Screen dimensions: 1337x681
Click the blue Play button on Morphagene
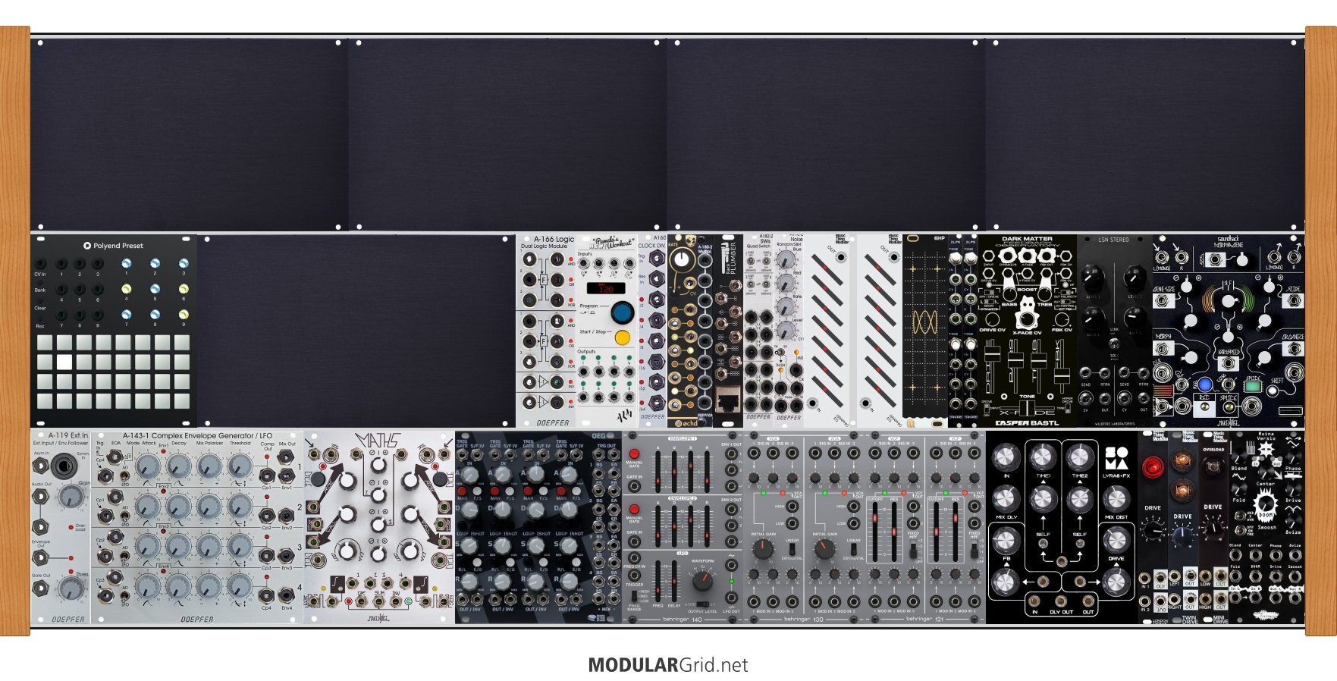pyautogui.click(x=1204, y=384)
